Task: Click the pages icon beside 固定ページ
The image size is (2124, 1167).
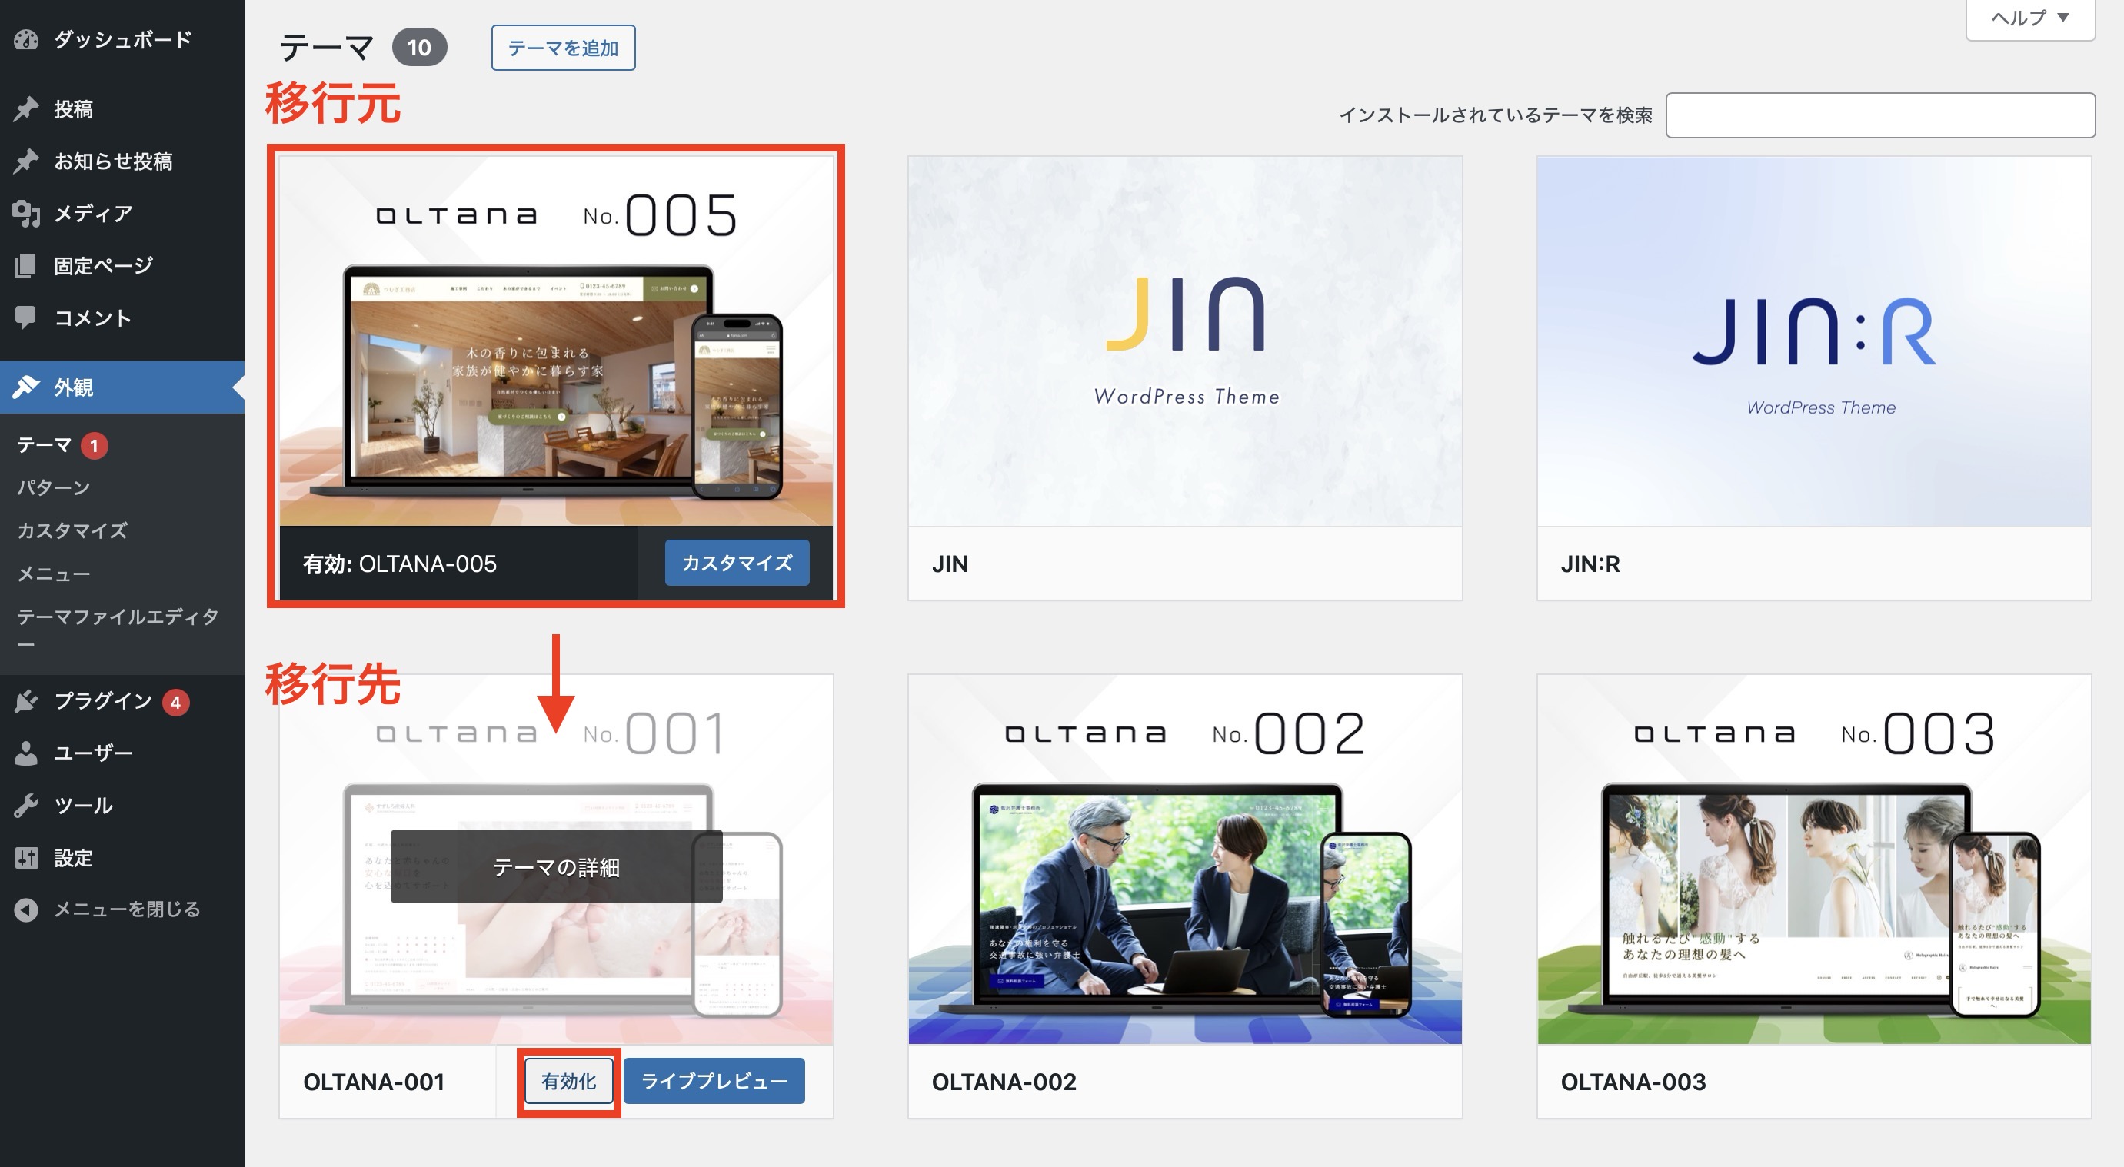Action: click(26, 265)
